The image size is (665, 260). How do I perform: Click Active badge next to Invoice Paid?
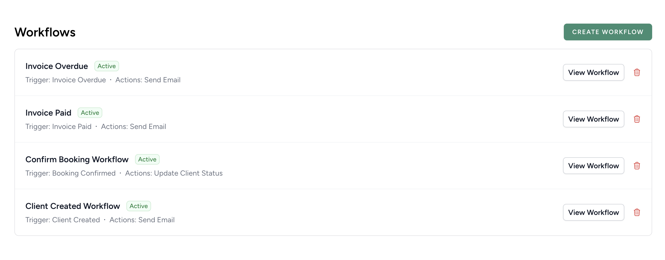pyautogui.click(x=90, y=113)
